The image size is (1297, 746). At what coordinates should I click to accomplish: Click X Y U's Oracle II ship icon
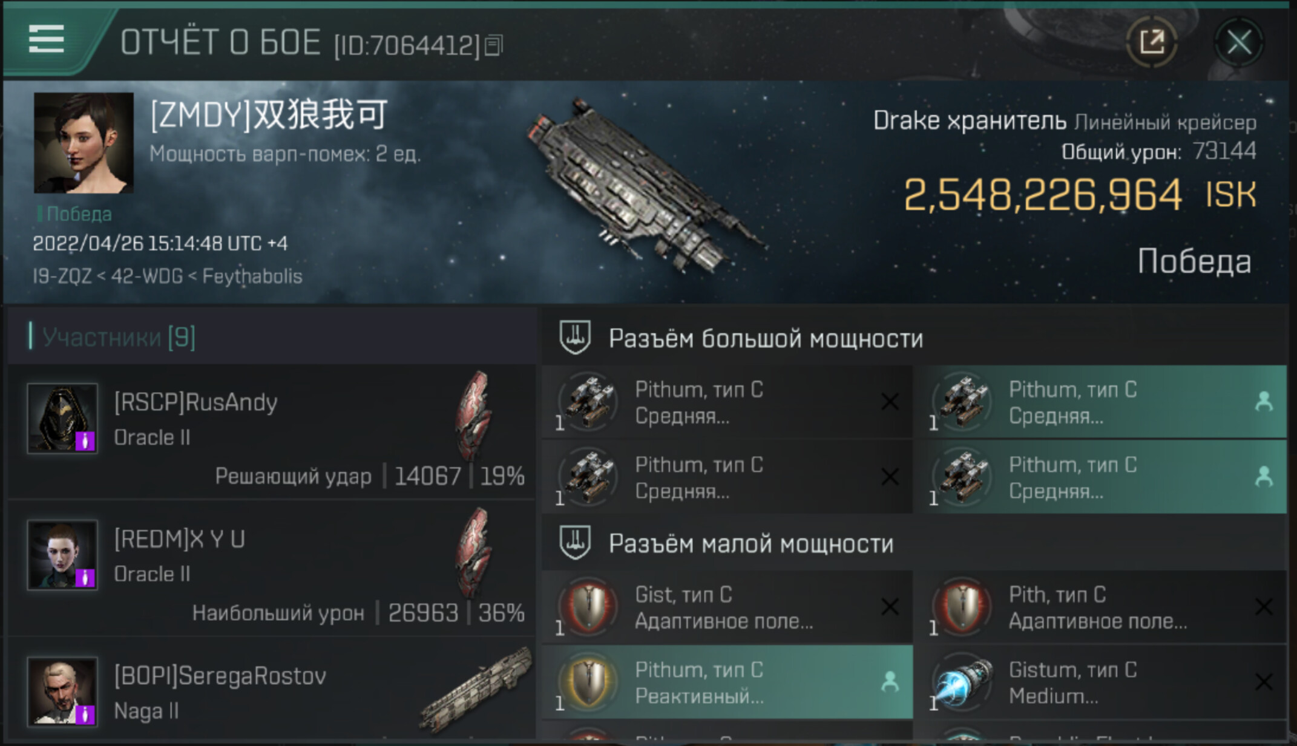tap(475, 552)
